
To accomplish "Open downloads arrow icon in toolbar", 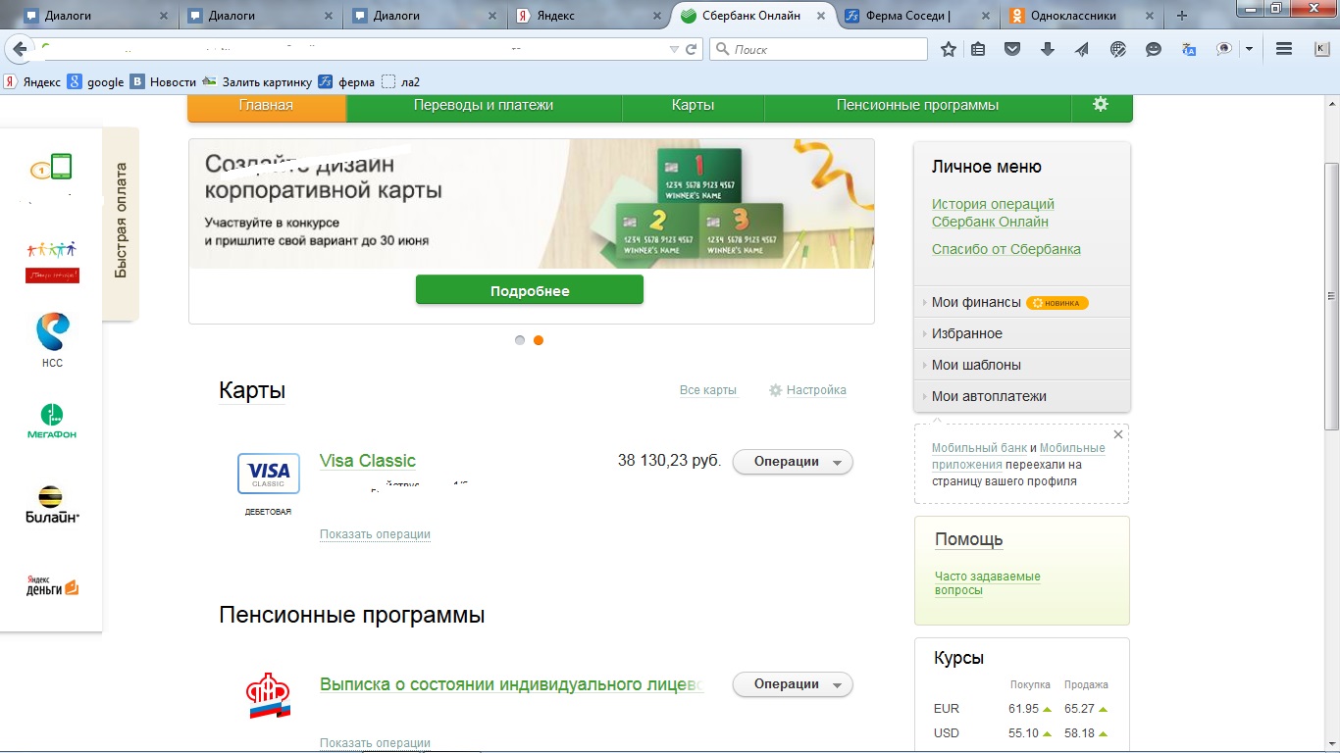I will click(1047, 49).
